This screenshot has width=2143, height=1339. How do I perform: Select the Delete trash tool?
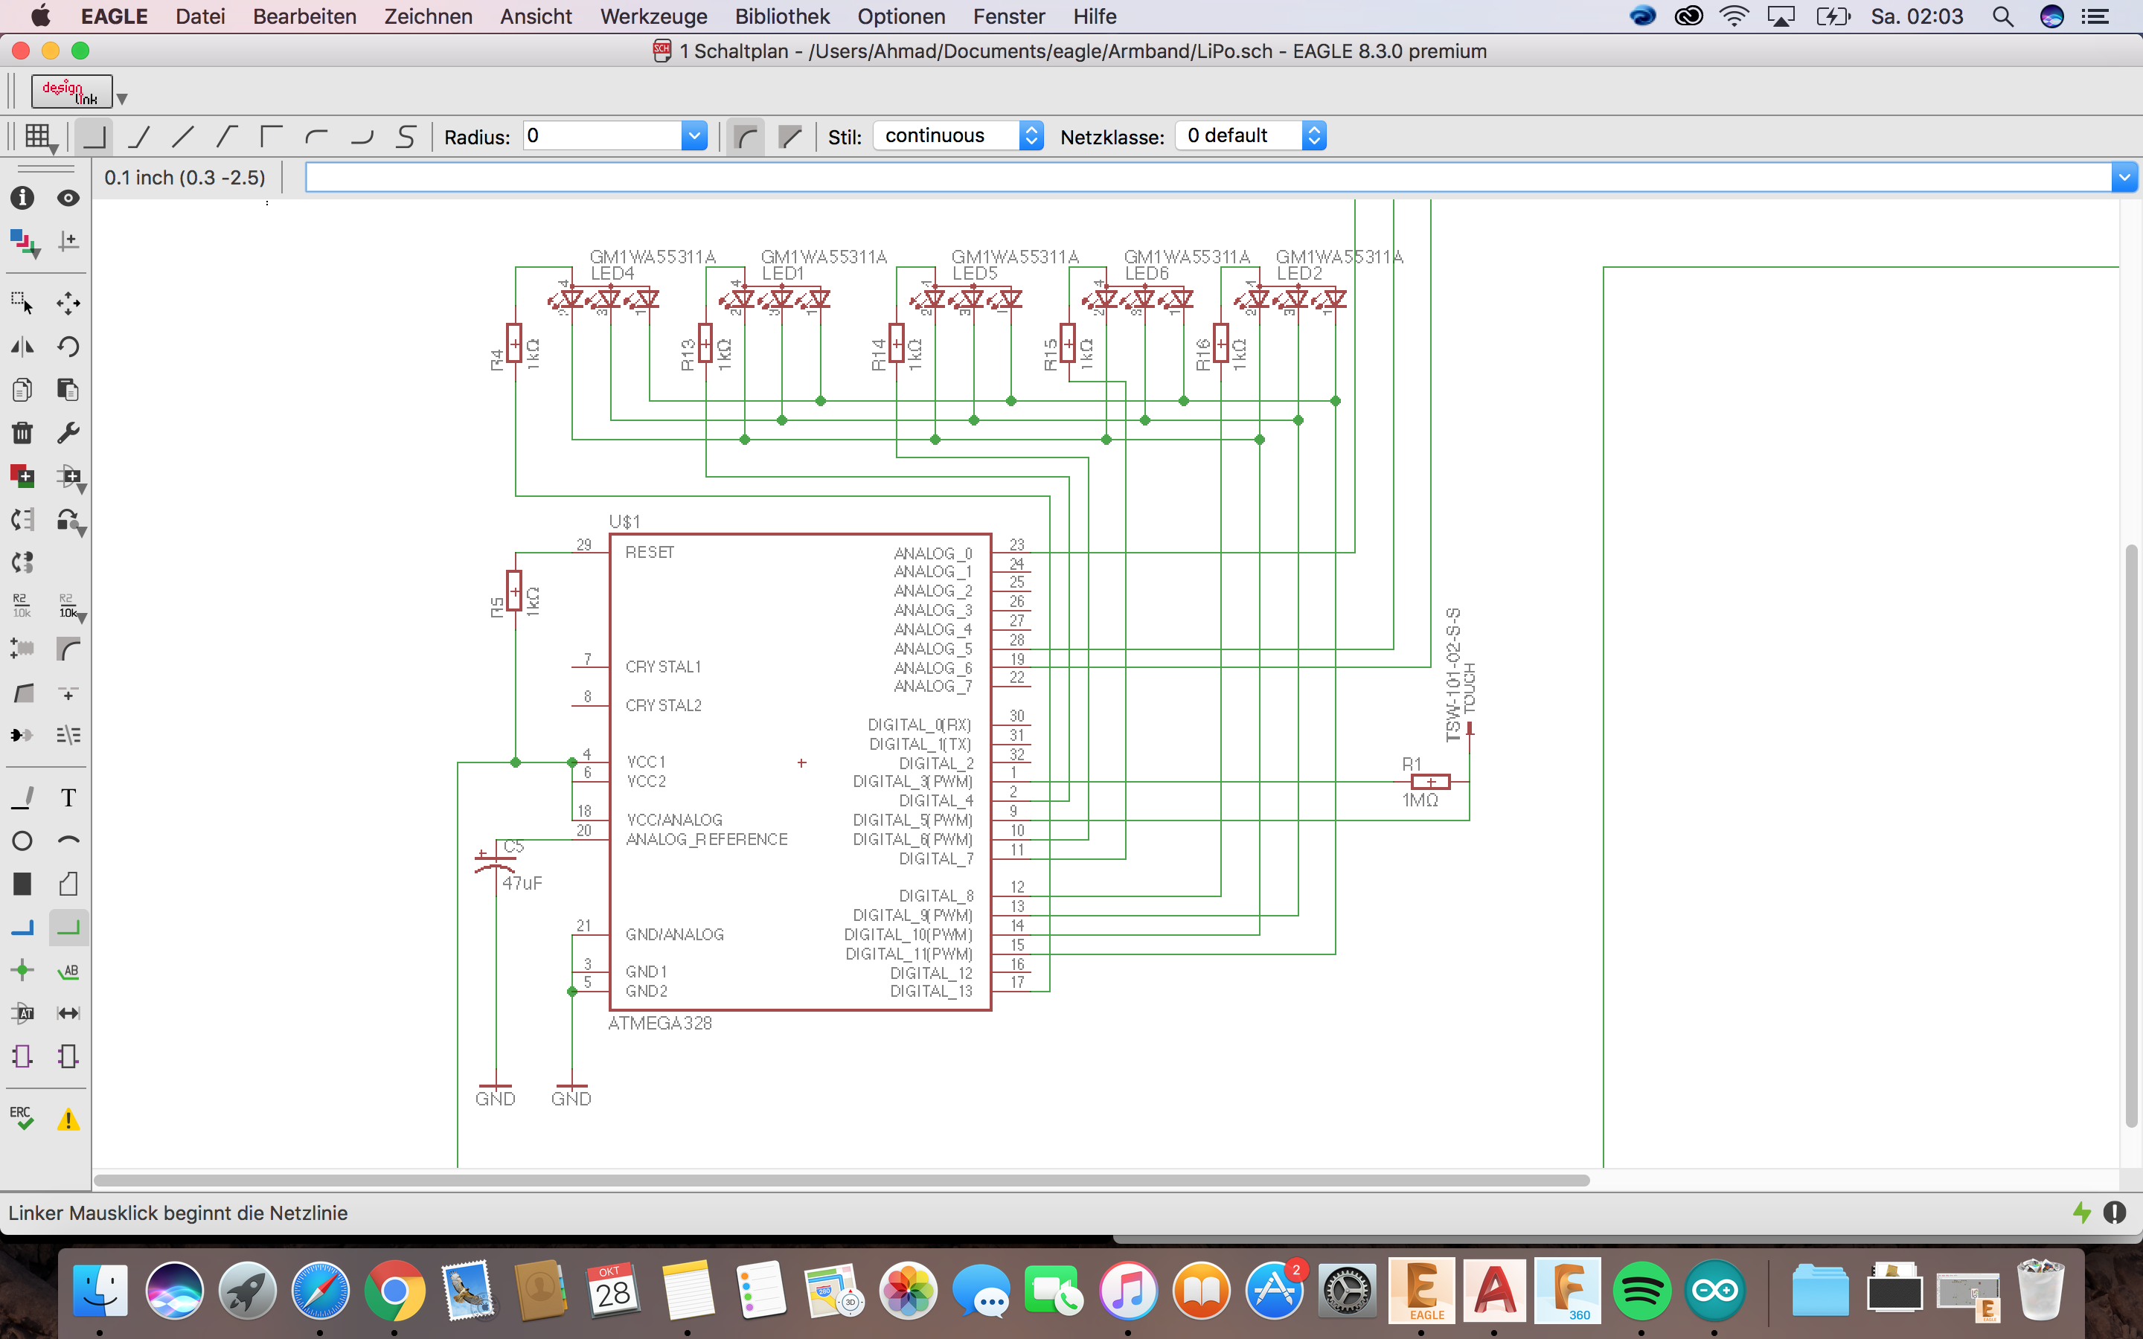point(22,432)
